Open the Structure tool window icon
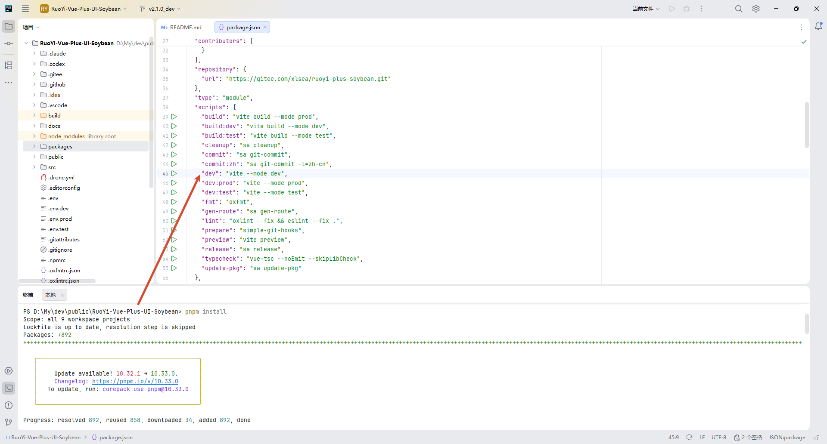The image size is (827, 444). 9,65
